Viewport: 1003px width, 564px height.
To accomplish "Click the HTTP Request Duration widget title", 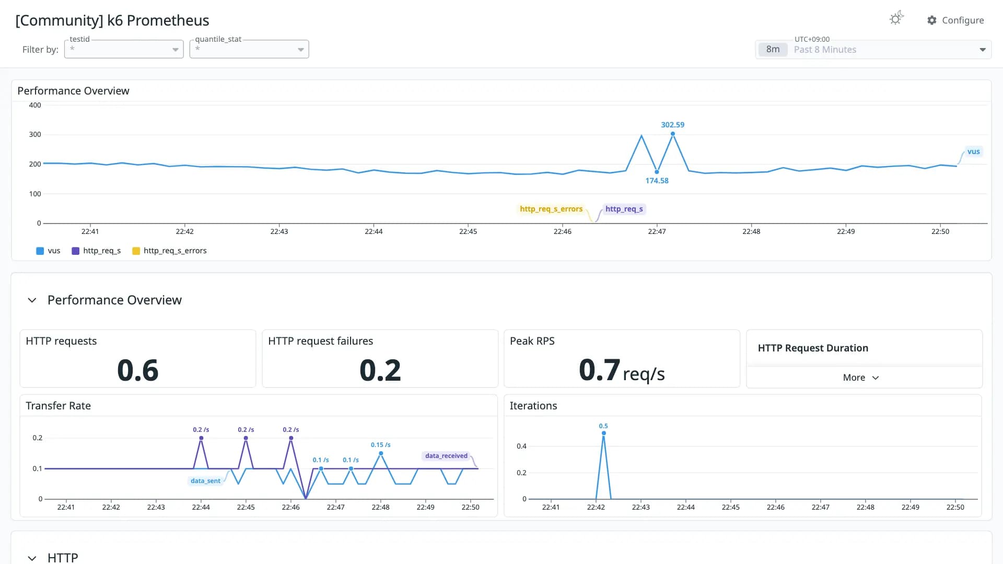I will [813, 348].
